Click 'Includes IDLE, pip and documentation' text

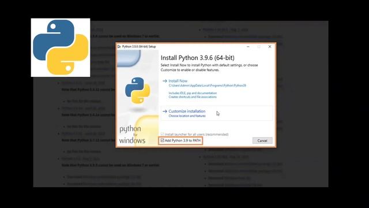coord(193,93)
